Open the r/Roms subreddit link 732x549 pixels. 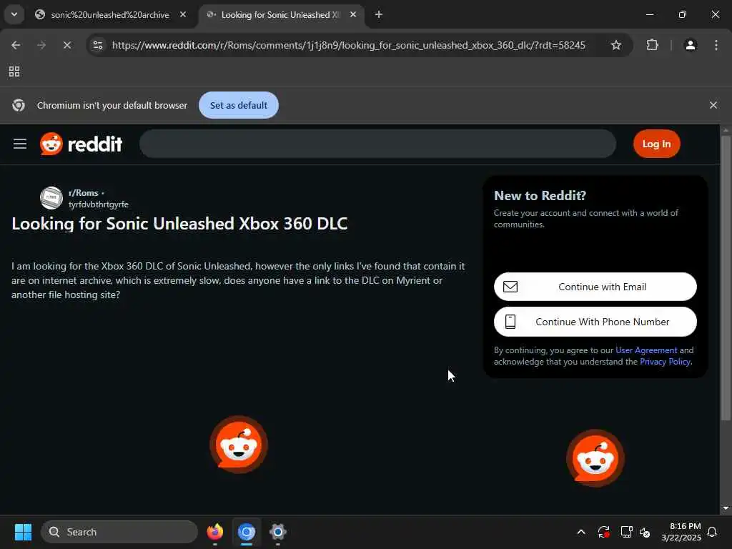coord(84,193)
